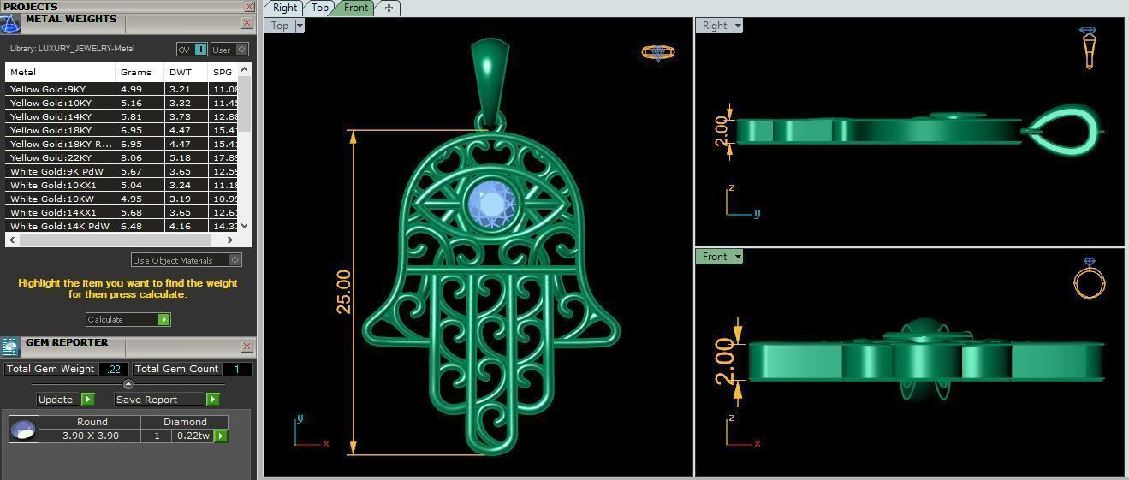Select the White Gold:14K PdW row
Viewport: 1129px width, 480px height.
coord(122,226)
